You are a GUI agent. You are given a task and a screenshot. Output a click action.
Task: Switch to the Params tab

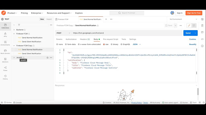click(59, 39)
